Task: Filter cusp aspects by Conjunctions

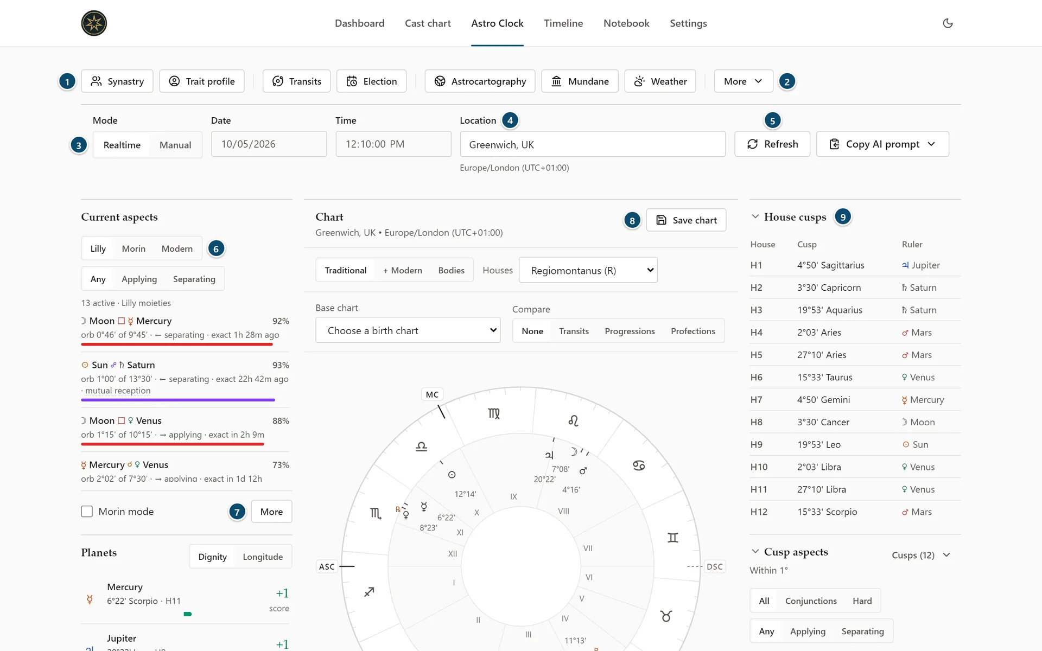Action: click(811, 601)
